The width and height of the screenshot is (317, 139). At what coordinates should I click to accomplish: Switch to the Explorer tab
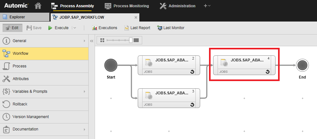point(25,17)
